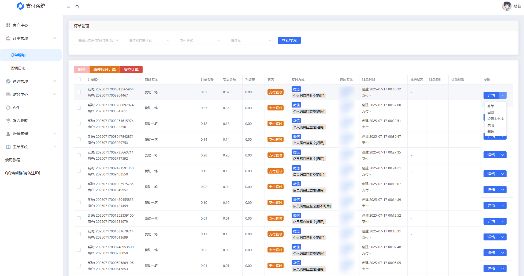Click the sidebar collapse menu icon
Image resolution: width=524 pixels, height=276 pixels.
point(69,7)
